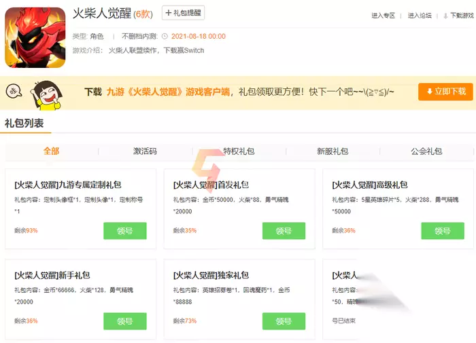The height and width of the screenshot is (343, 476).
Task: Click the 礼包提醒 reminder button
Action: click(183, 13)
